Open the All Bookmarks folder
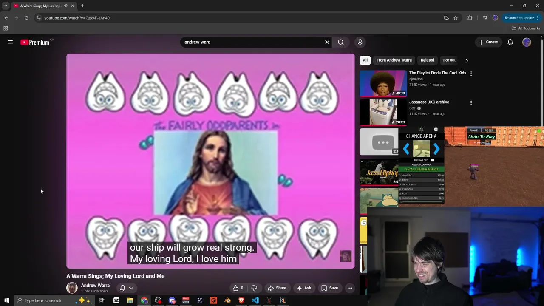This screenshot has height=306, width=544. click(x=526, y=28)
